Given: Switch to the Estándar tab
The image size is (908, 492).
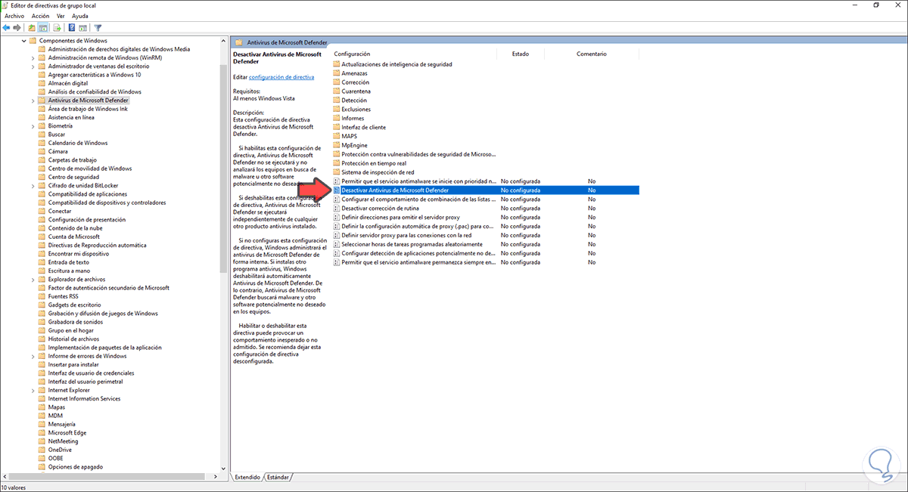Looking at the screenshot, I should coord(278,478).
